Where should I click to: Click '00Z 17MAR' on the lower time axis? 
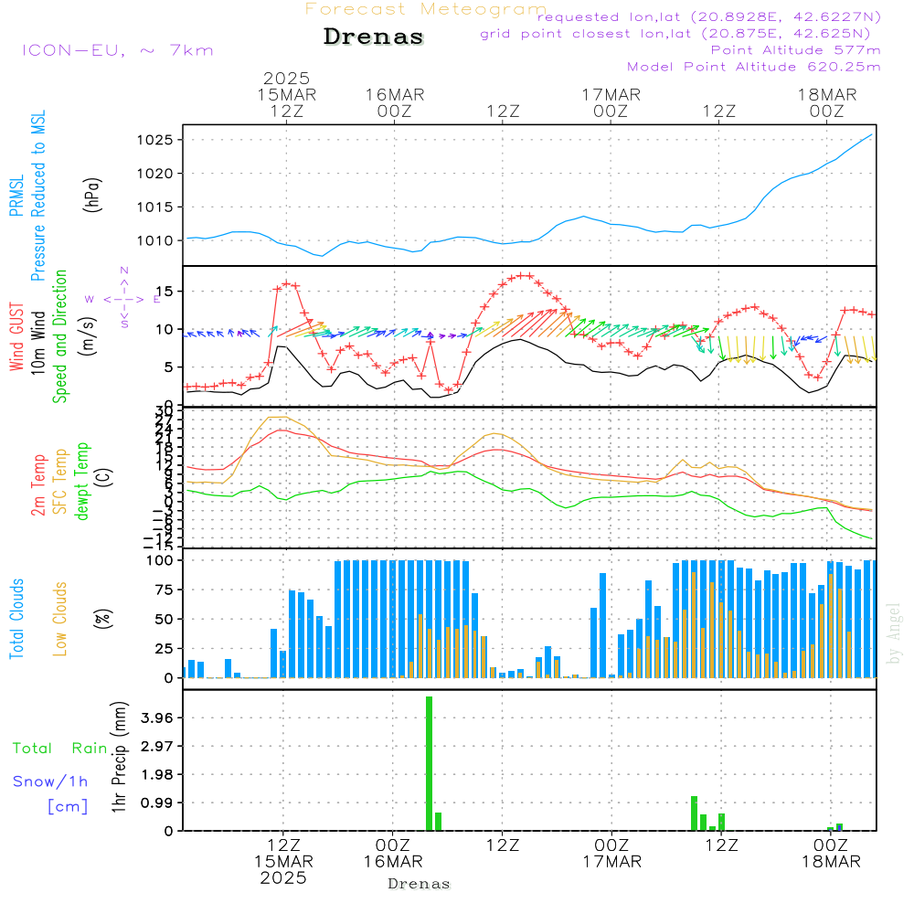[612, 853]
